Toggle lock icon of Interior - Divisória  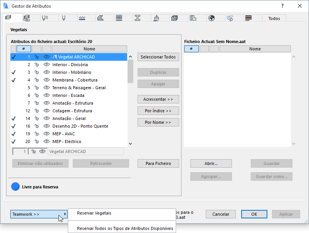click(37, 65)
